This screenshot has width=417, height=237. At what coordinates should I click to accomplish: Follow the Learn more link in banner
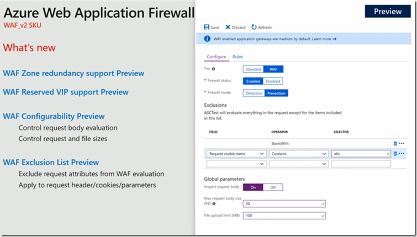point(323,39)
